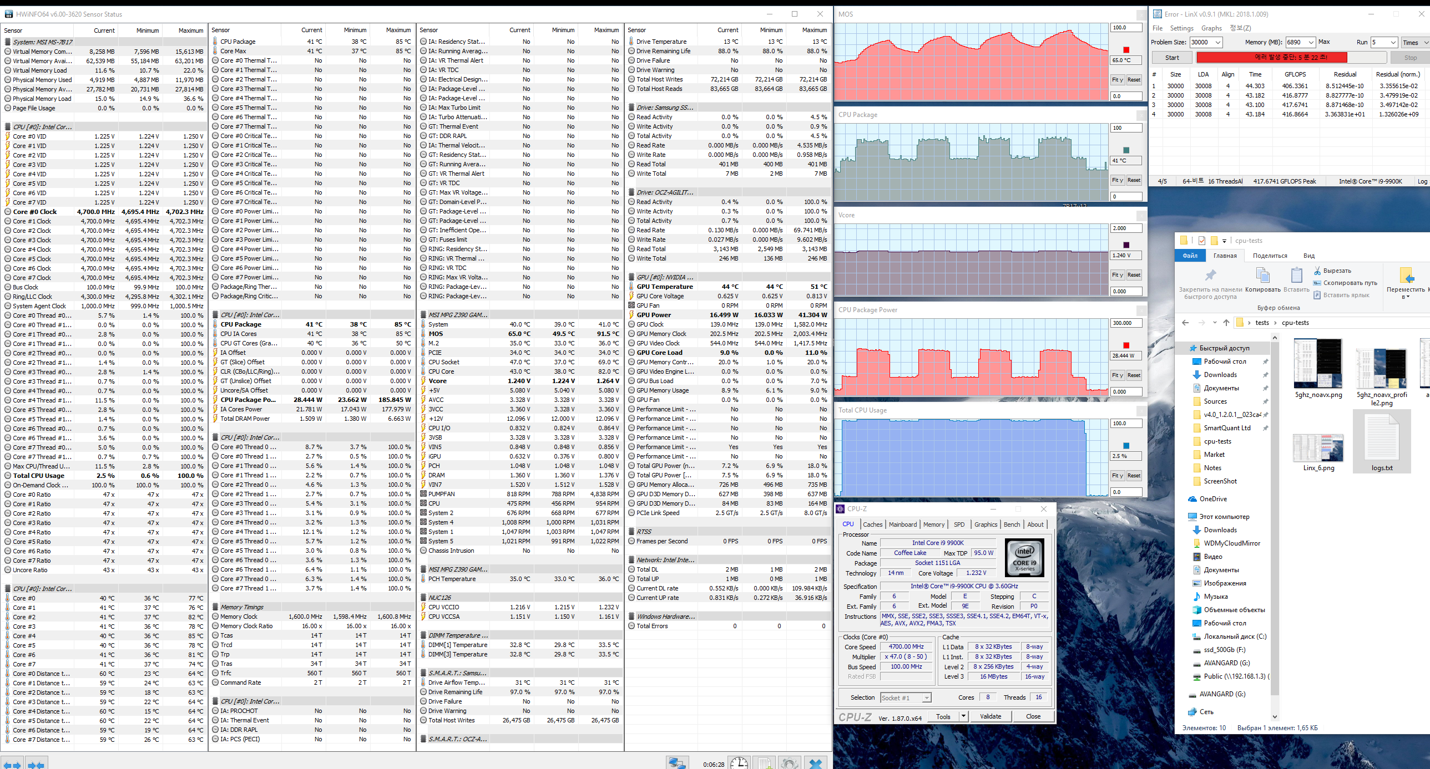Open the Memory (MB) dropdown in LinX

pyautogui.click(x=1311, y=42)
